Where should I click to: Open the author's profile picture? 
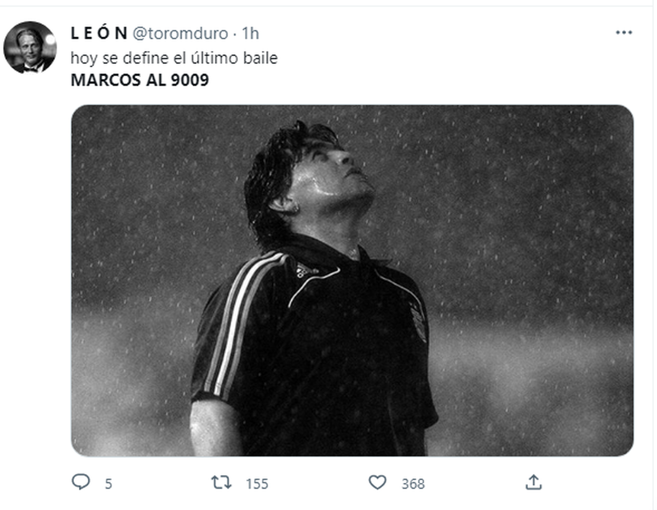30,48
